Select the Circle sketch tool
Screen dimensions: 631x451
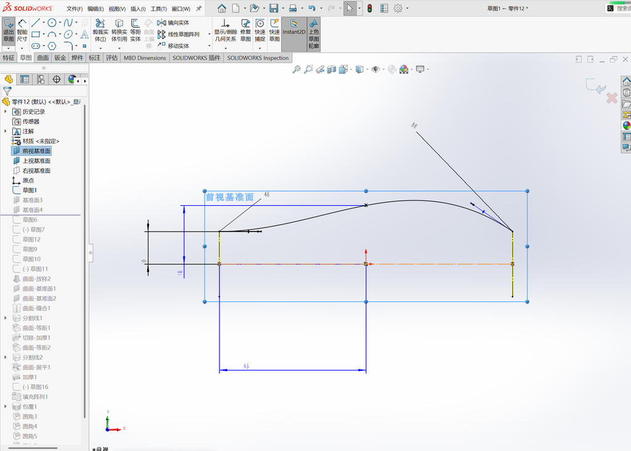point(52,23)
